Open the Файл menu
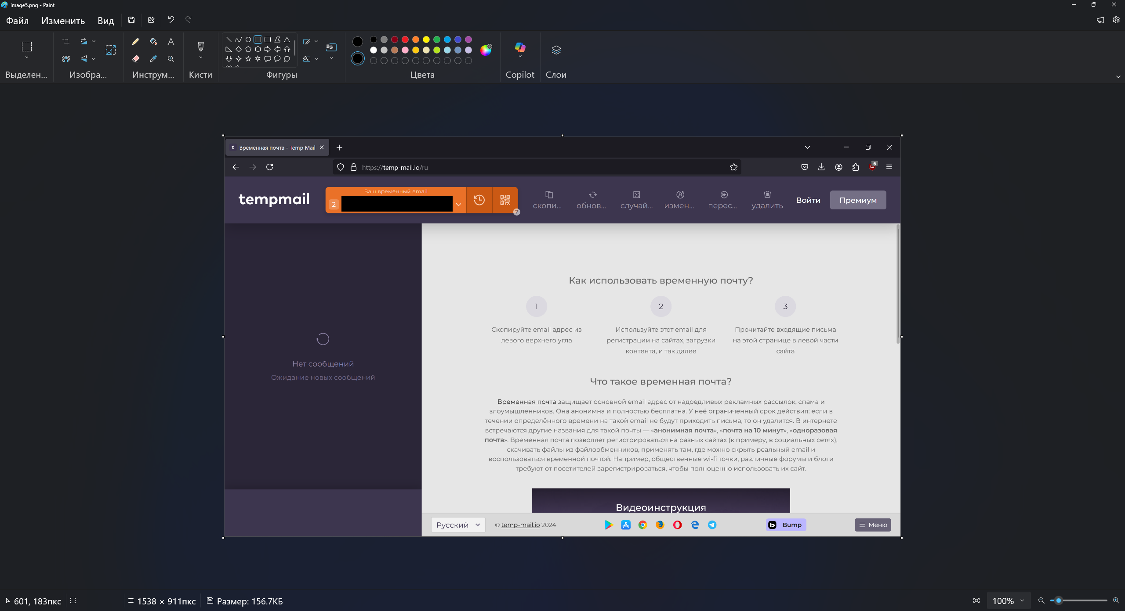The width and height of the screenshot is (1125, 611). click(x=17, y=21)
